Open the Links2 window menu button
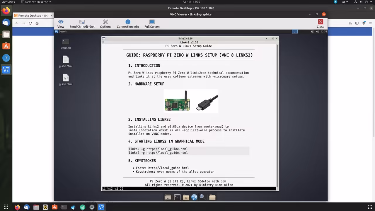This screenshot has height=211, width=375. (x=103, y=38)
